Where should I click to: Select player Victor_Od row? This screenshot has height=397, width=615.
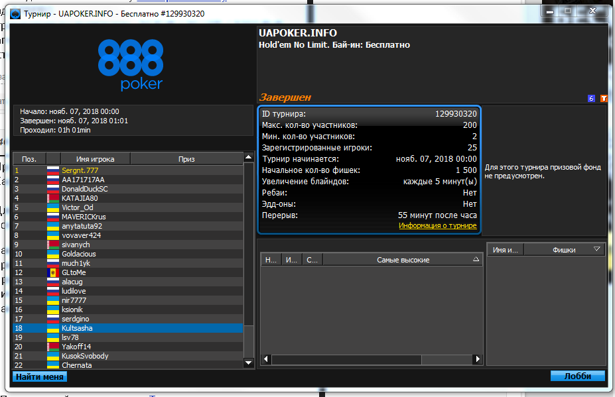coord(128,207)
